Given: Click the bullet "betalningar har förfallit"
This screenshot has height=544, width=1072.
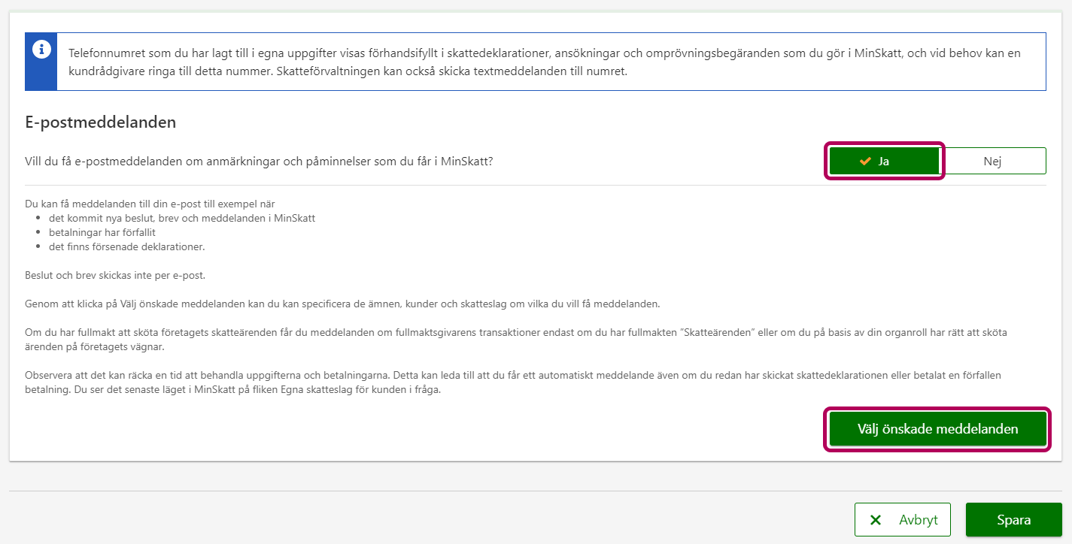Looking at the screenshot, I should (x=102, y=232).
